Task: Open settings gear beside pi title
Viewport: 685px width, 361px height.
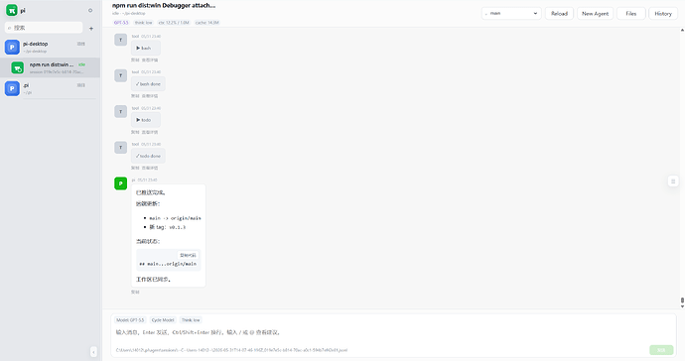Action: (x=90, y=11)
